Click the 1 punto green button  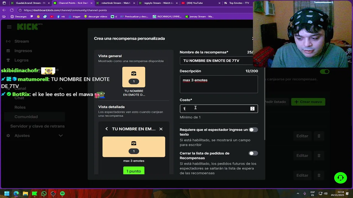click(x=134, y=171)
